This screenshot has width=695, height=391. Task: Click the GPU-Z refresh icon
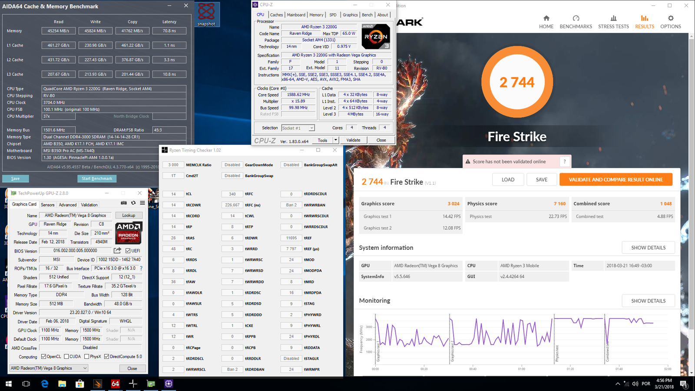point(133,203)
